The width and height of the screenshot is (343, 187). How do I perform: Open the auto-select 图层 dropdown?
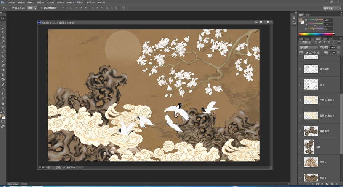[32, 8]
